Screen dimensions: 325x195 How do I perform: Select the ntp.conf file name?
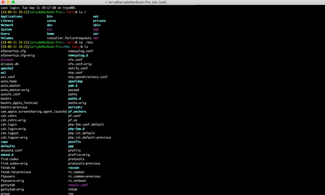(x=75, y=72)
